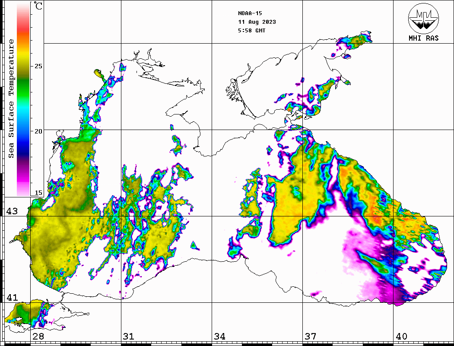
Task: Click the 'Sea Surface Temperature' legend title
Action: tap(11, 98)
